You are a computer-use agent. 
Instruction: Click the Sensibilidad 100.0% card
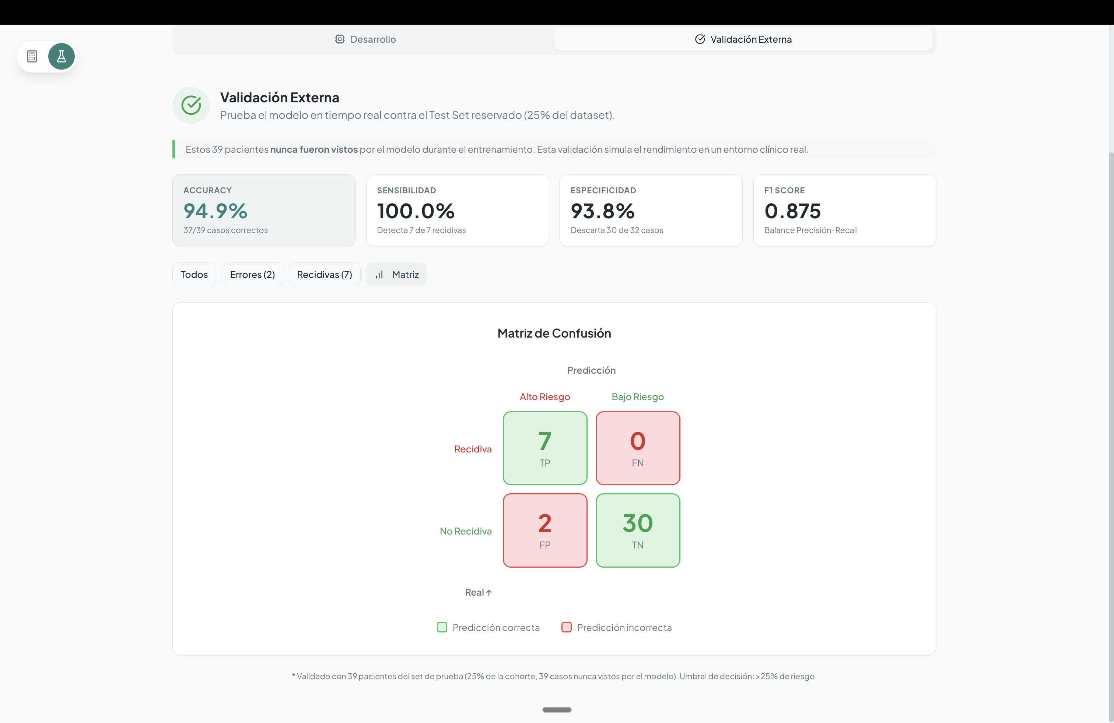tap(457, 210)
